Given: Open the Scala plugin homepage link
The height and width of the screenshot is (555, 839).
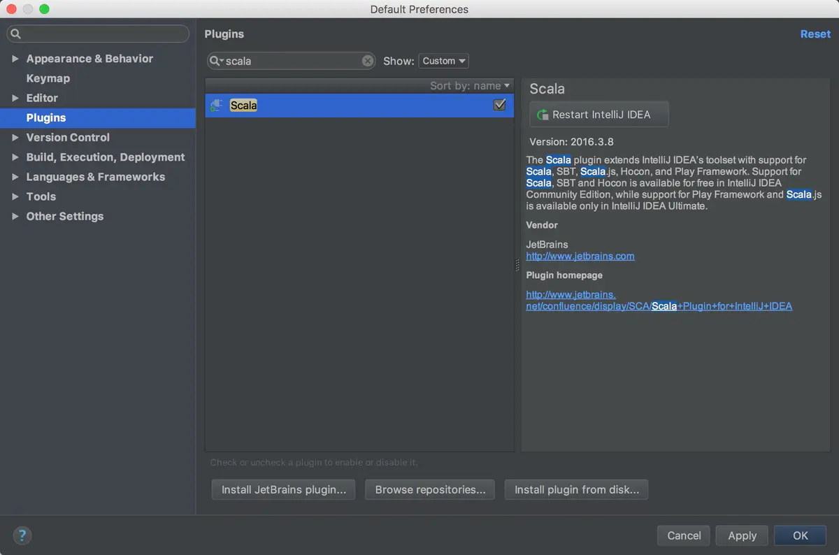Looking at the screenshot, I should pyautogui.click(x=659, y=301).
